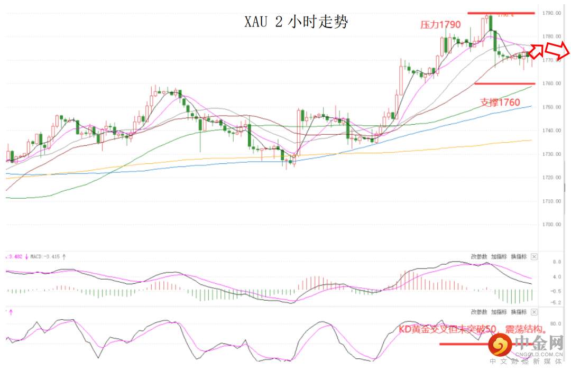Image resolution: width=571 pixels, height=371 pixels.
Task: Choose 加指标 in the KD panel
Action: pyautogui.click(x=499, y=312)
